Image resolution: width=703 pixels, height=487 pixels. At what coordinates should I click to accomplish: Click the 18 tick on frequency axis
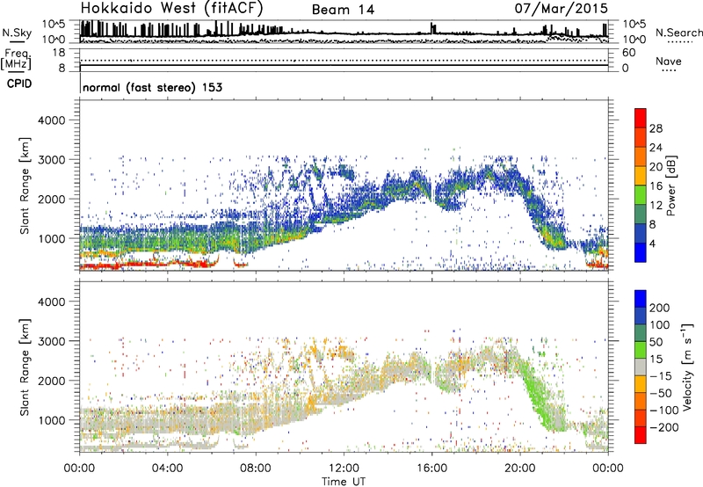tap(58, 53)
